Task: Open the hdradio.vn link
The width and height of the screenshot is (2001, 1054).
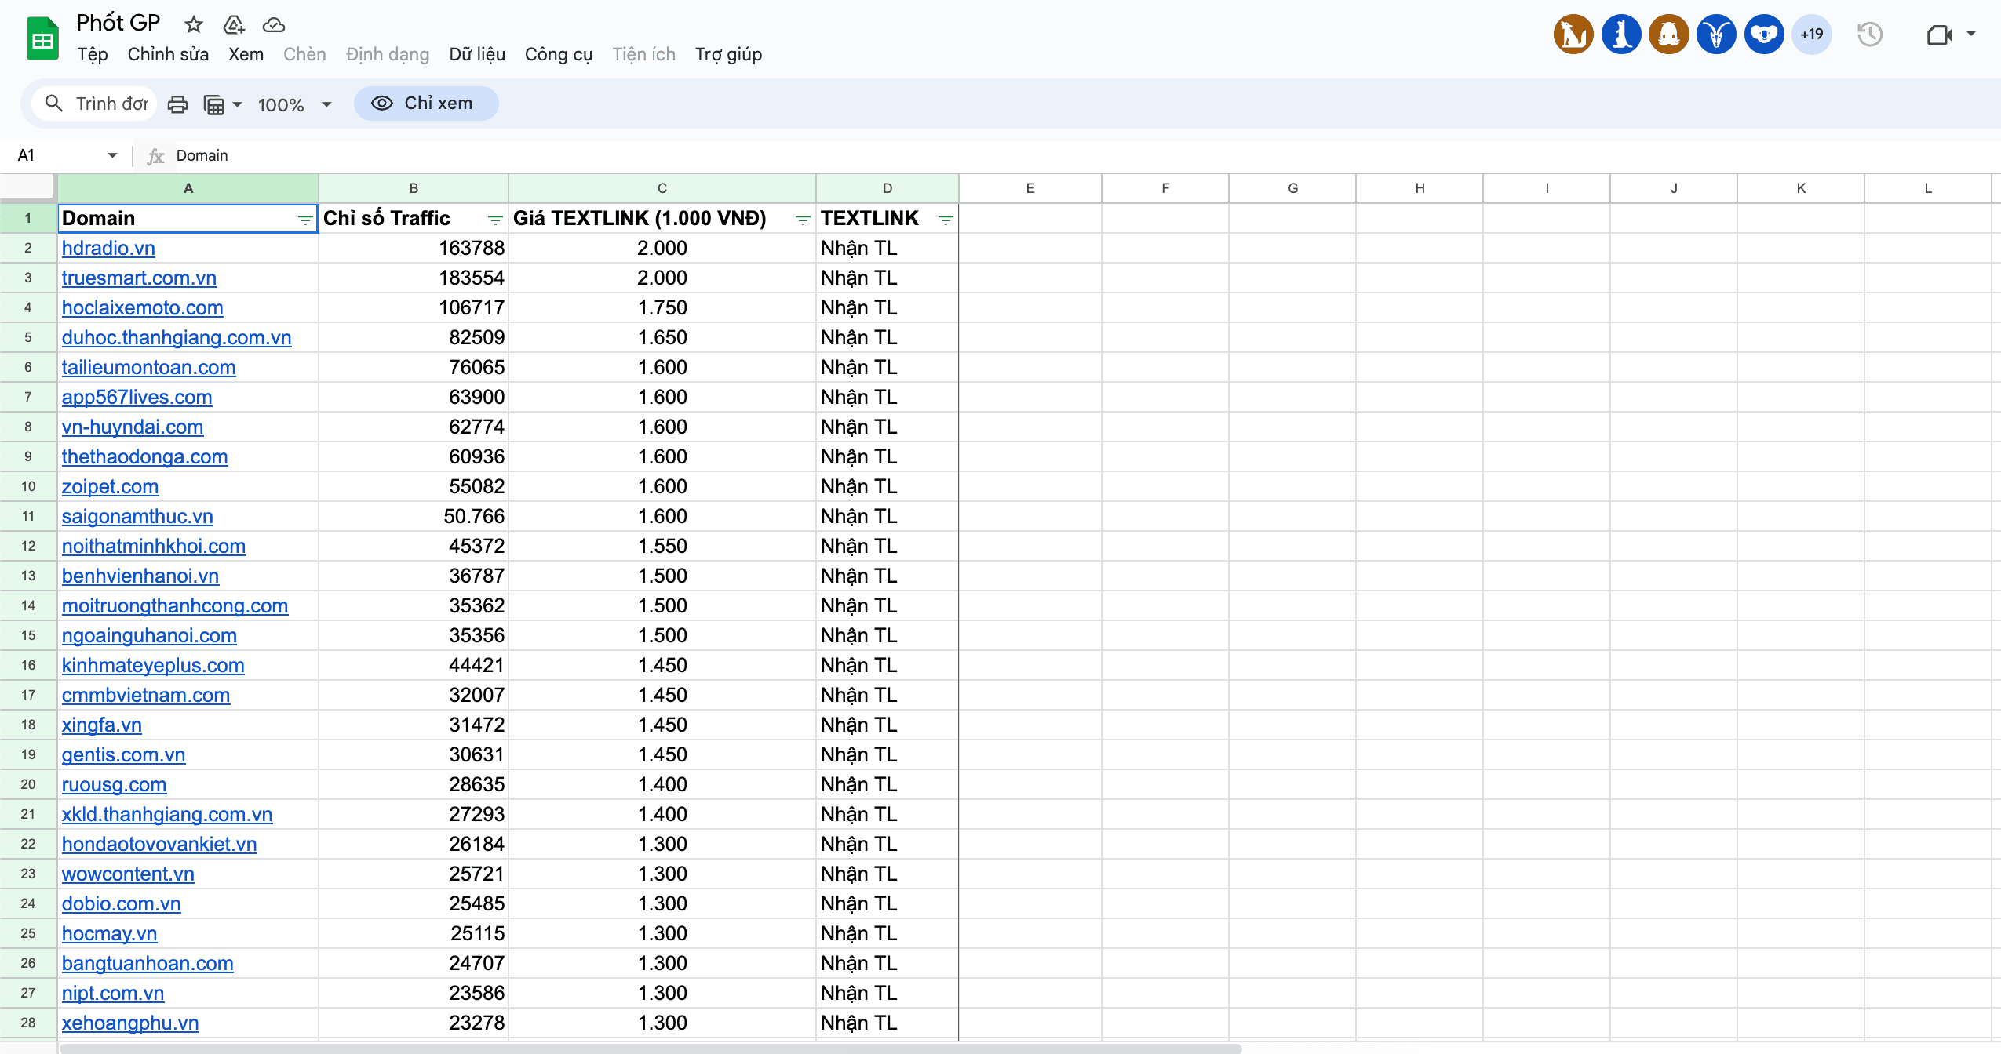Action: coord(108,248)
